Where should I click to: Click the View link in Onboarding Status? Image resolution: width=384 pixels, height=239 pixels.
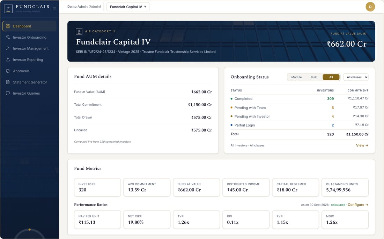[x=362, y=145]
